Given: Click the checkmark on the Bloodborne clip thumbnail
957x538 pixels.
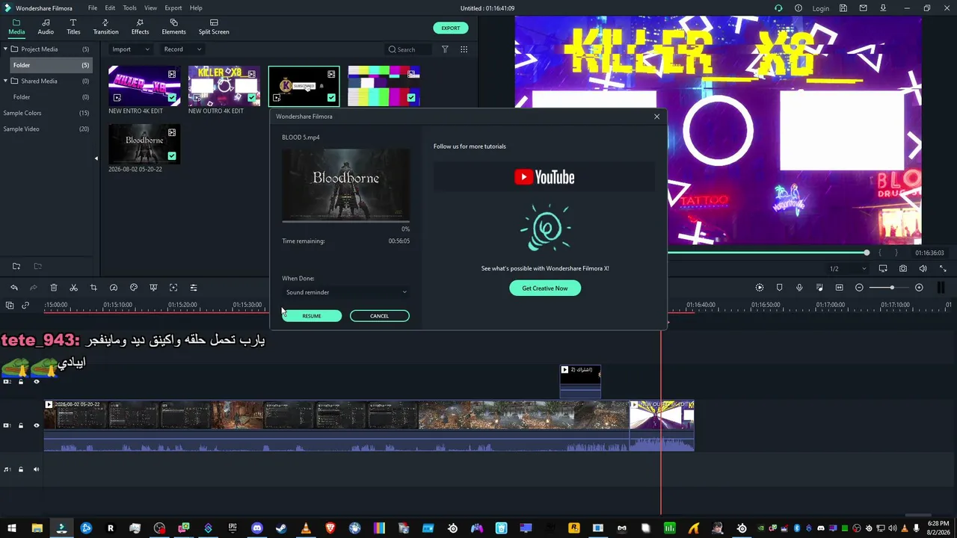Looking at the screenshot, I should click(172, 156).
